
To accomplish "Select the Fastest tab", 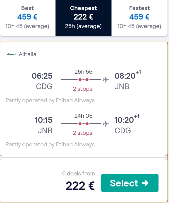I will (139, 18).
